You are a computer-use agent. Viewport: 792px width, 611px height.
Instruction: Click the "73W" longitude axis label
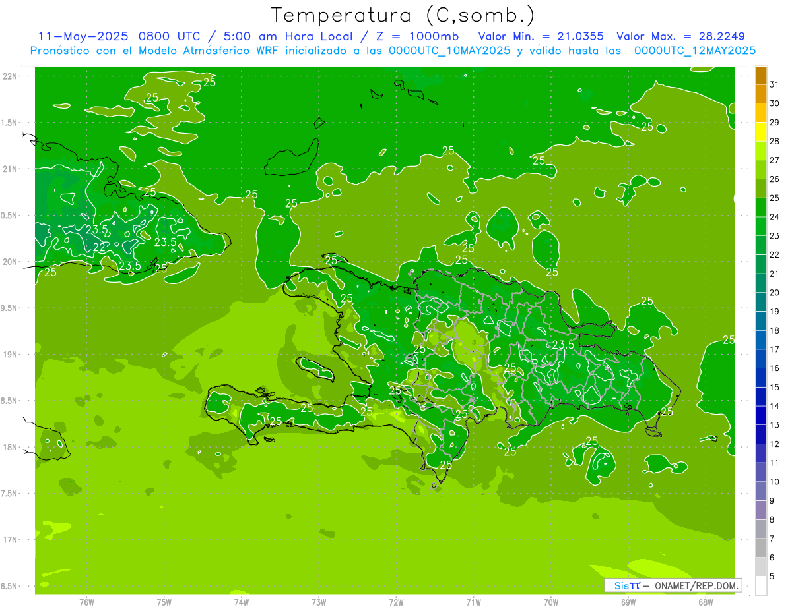pos(319,602)
